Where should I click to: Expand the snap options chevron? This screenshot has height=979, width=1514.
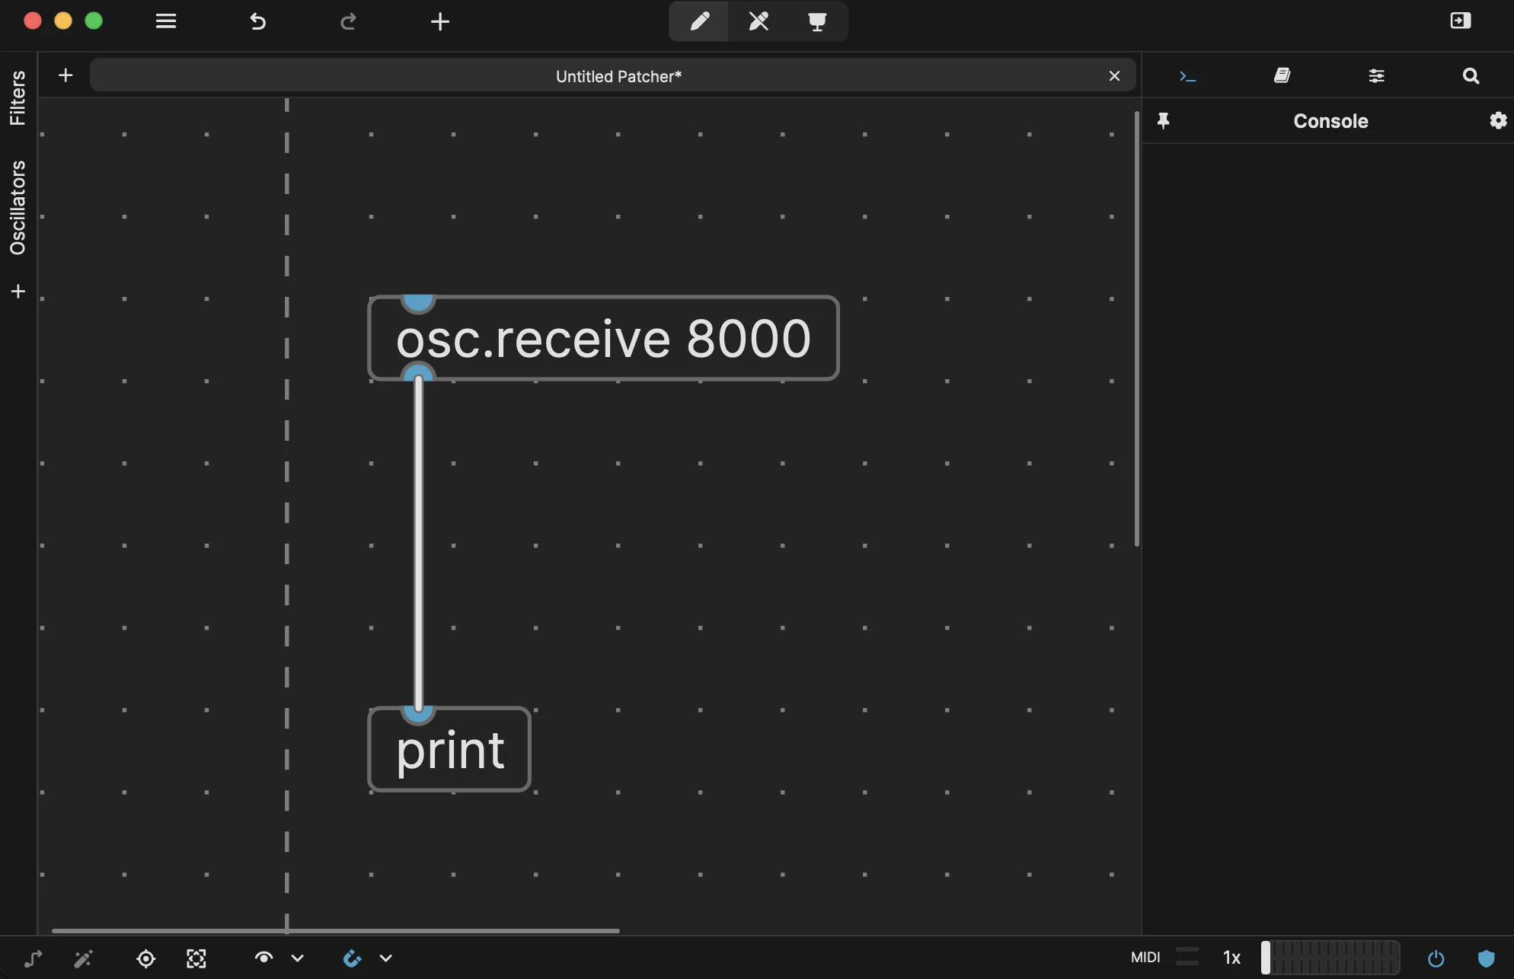pos(386,958)
